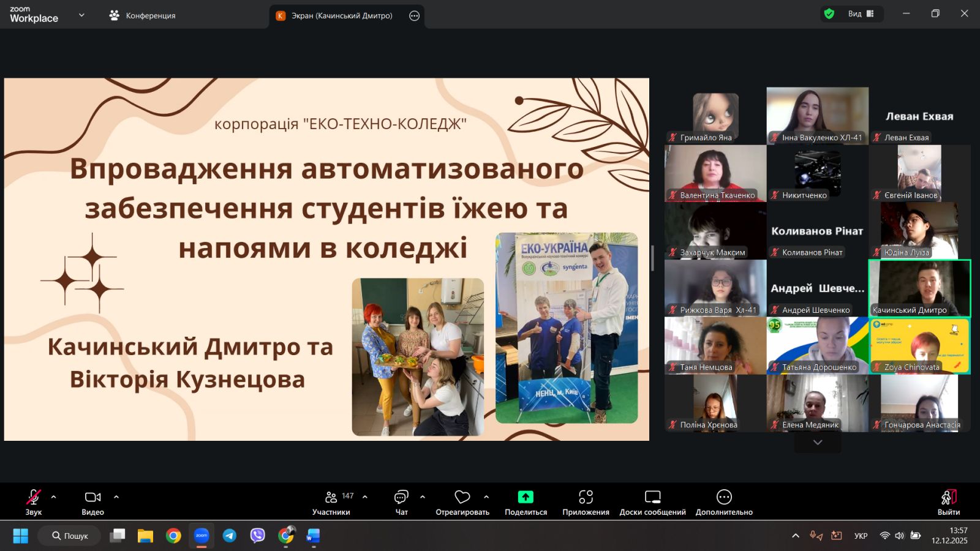Open the Чат chat panel
This screenshot has width=980, height=551.
pos(401,497)
